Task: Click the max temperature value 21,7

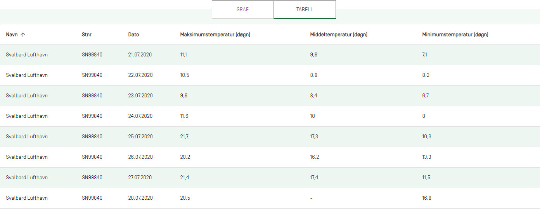Action: click(x=185, y=137)
